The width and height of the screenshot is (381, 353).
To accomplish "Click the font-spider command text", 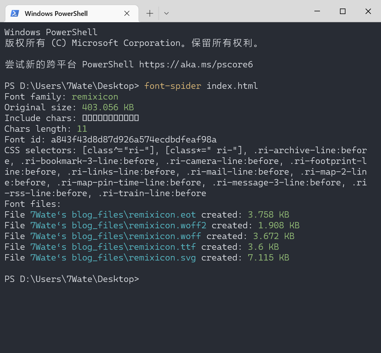I will pos(173,86).
